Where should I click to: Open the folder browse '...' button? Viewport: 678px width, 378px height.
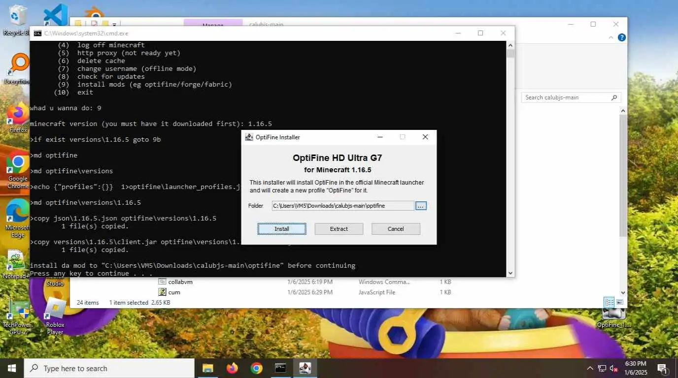tap(421, 206)
